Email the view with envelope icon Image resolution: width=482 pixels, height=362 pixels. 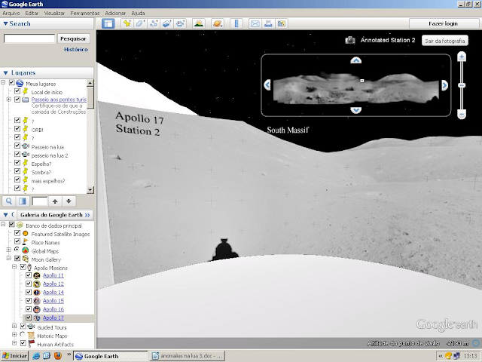255,23
